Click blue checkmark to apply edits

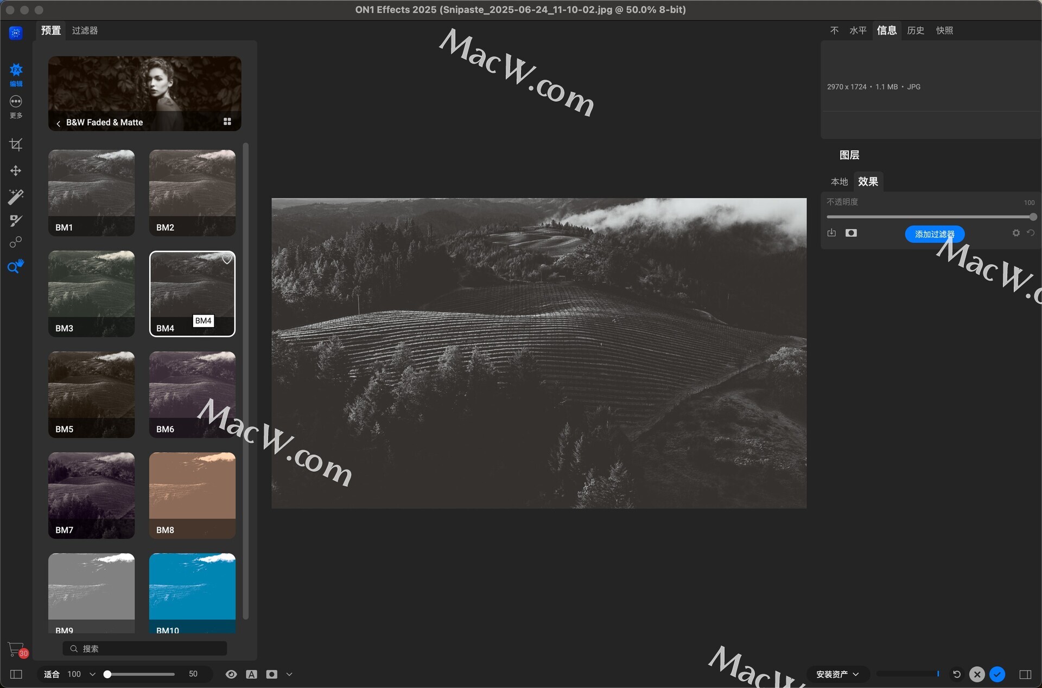997,674
